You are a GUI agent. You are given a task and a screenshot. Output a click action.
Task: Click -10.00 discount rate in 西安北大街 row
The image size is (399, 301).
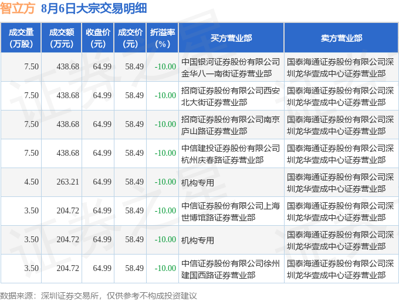[x=165, y=96]
